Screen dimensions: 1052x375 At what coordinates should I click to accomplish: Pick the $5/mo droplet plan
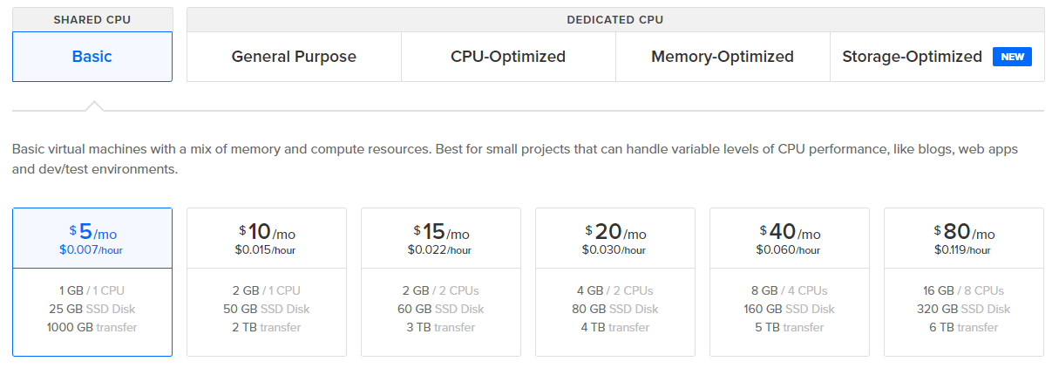point(92,282)
